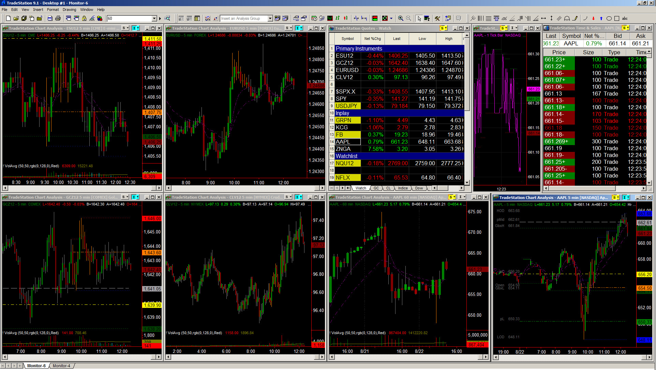Click the Size column header in Time & Sales
Viewport: 656px width, 370px height.
coord(588,52)
